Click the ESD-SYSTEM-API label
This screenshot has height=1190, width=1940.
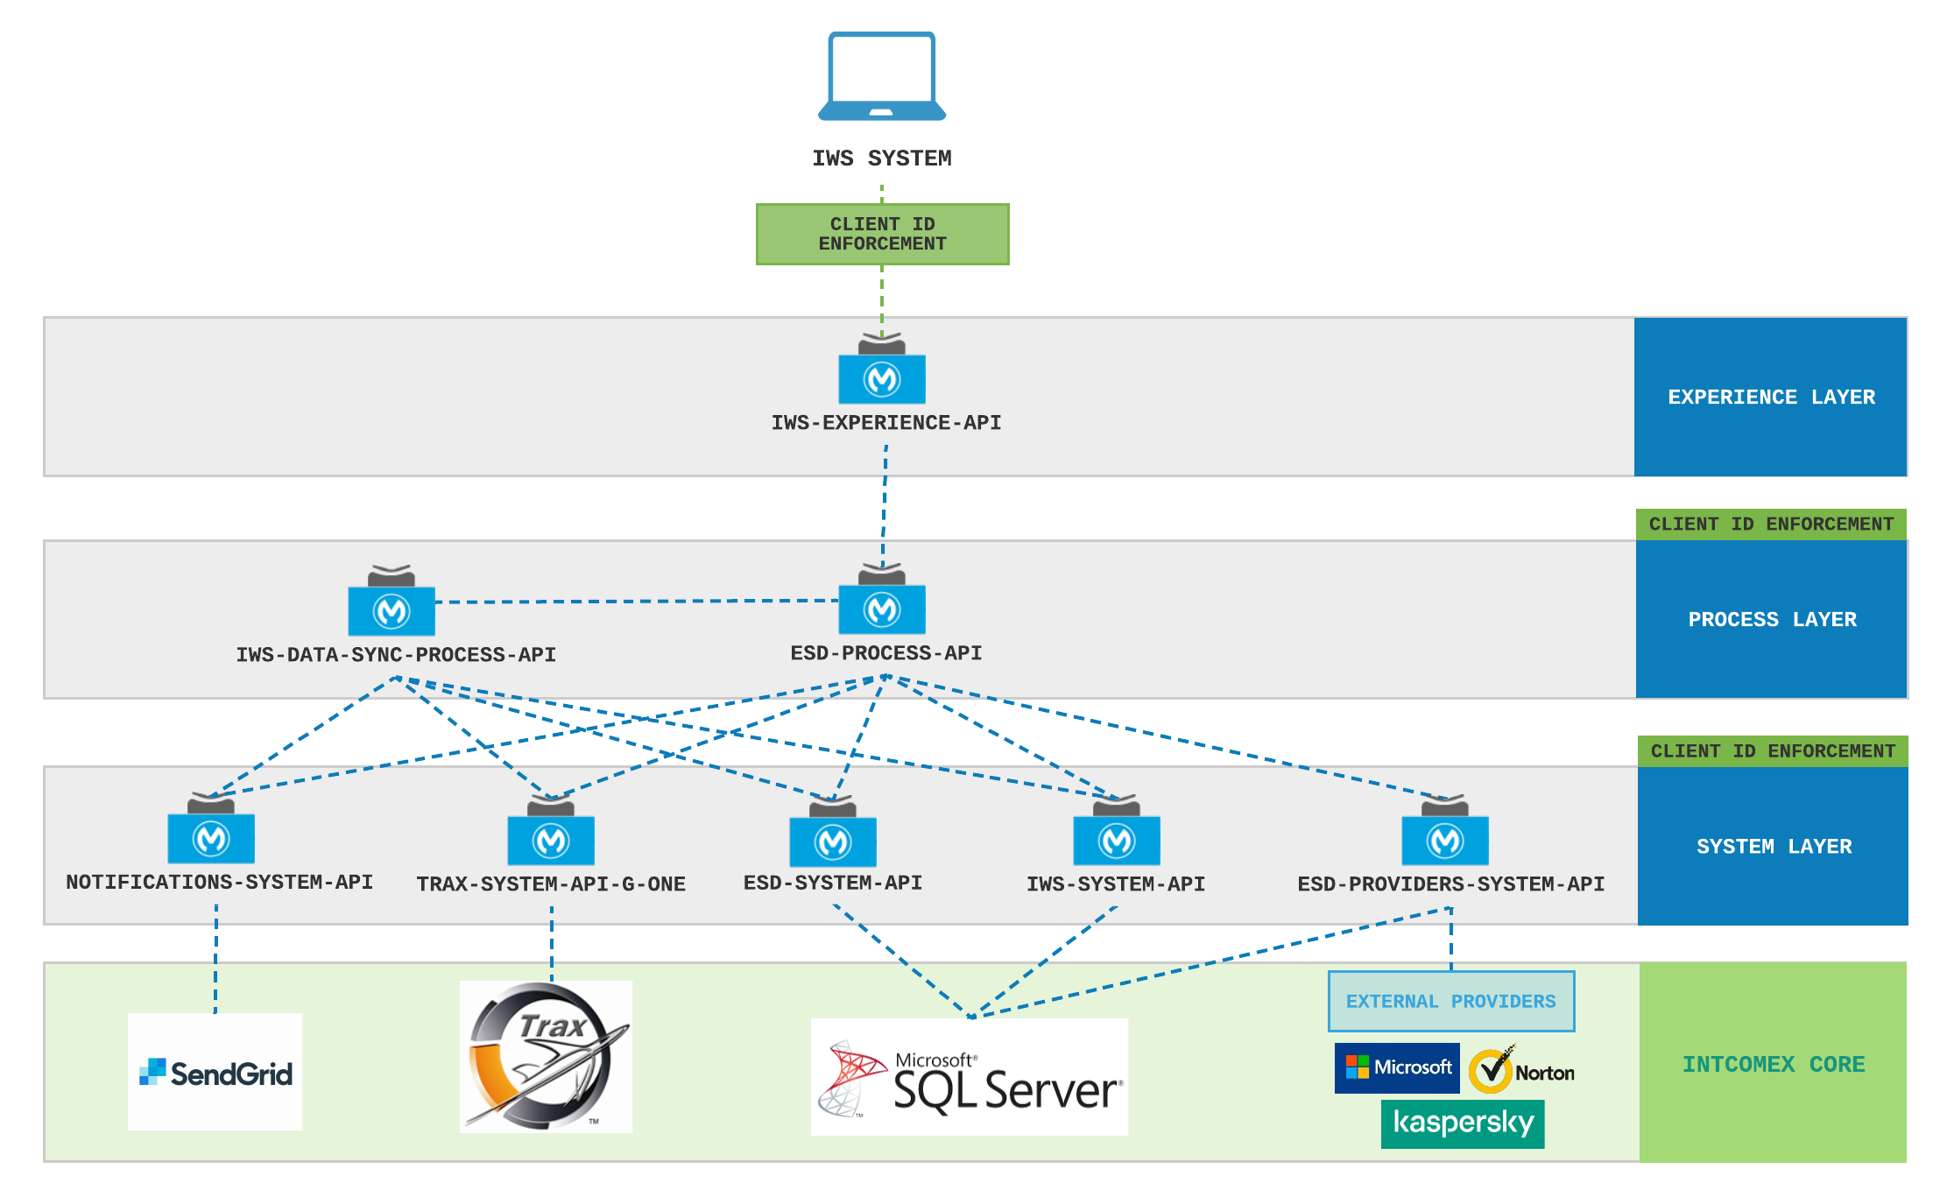pos(833,883)
